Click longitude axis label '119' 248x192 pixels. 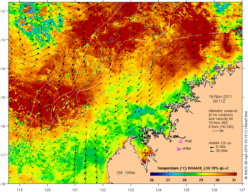20,190
